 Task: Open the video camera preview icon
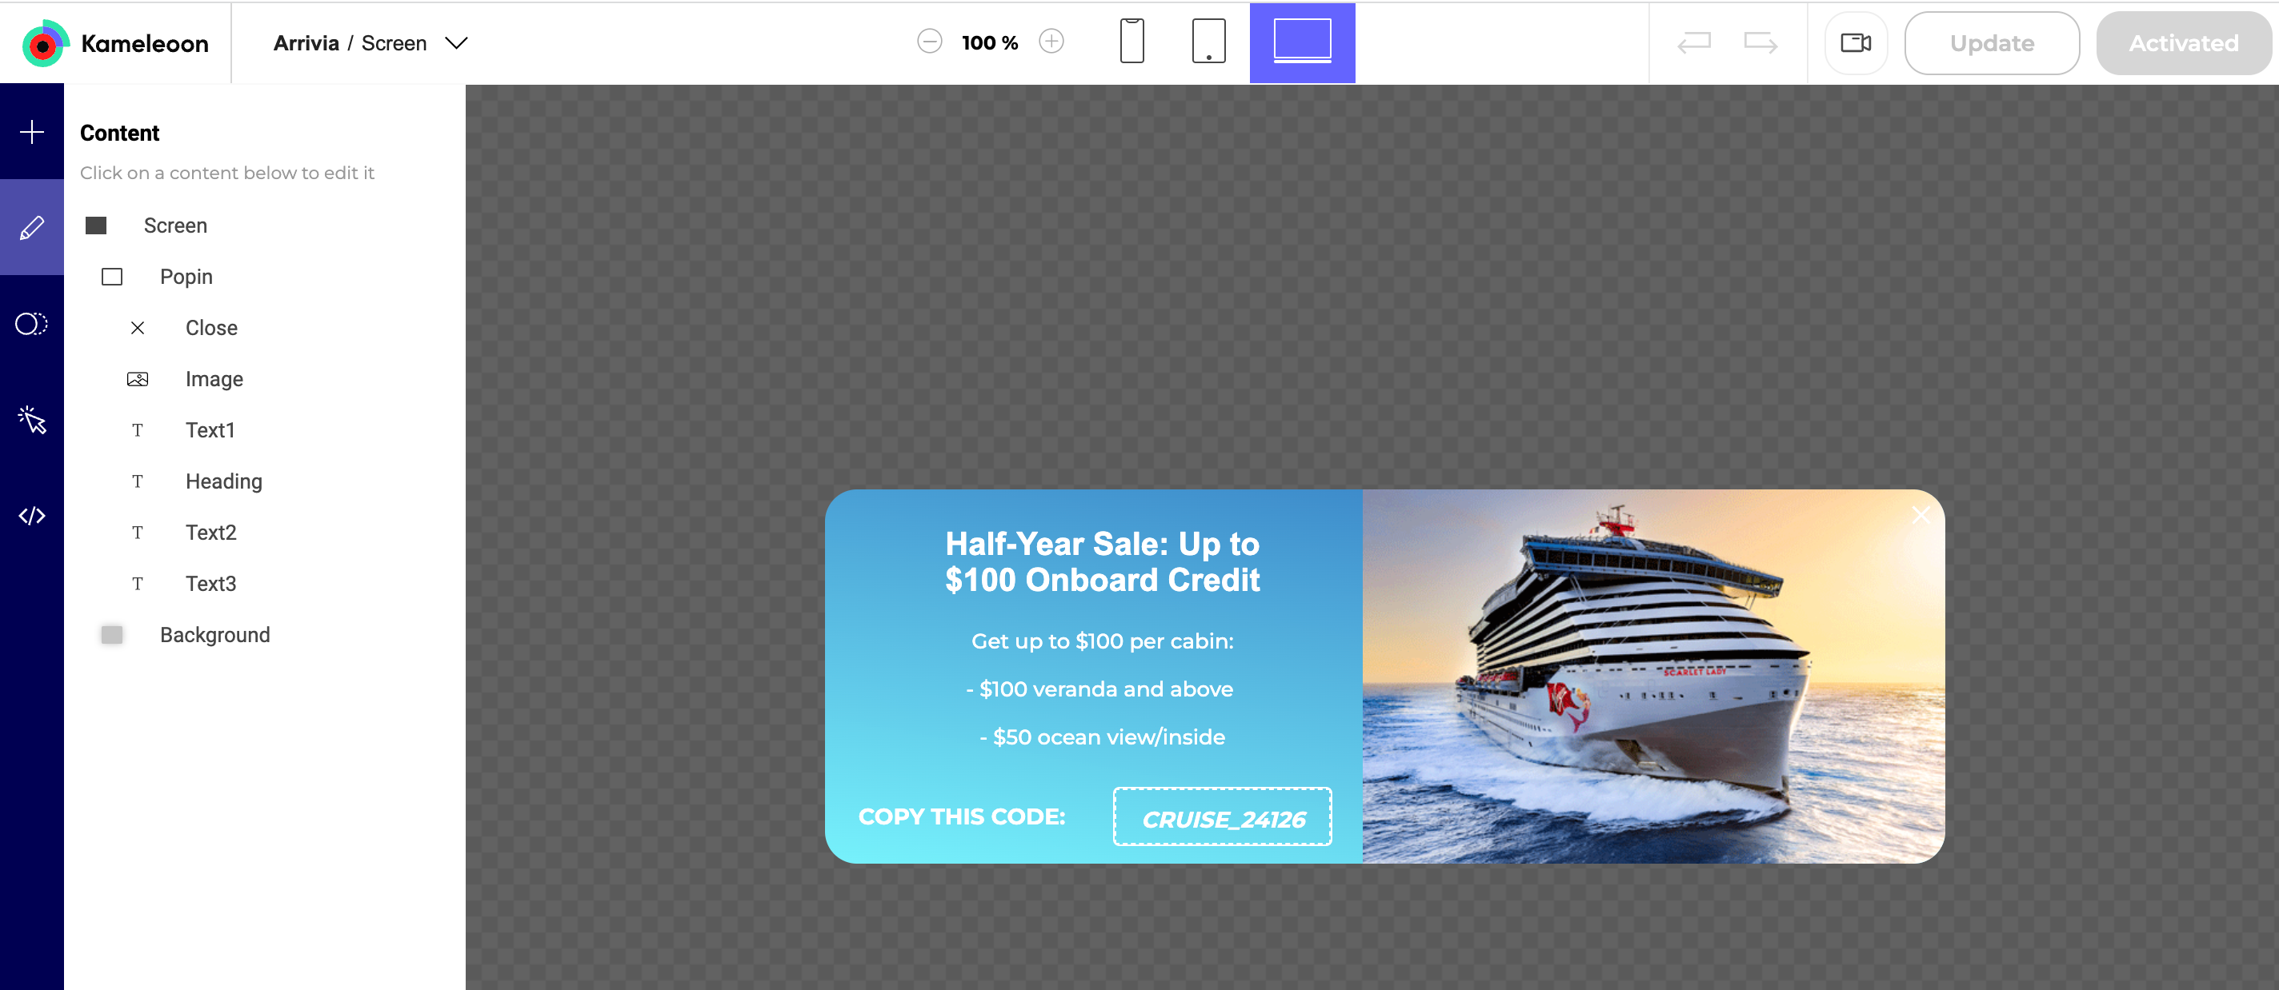point(1855,42)
